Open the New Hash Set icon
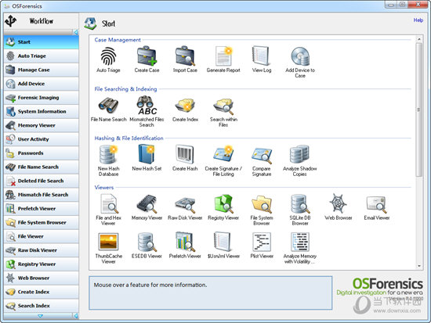431x323 pixels. pyautogui.click(x=147, y=155)
